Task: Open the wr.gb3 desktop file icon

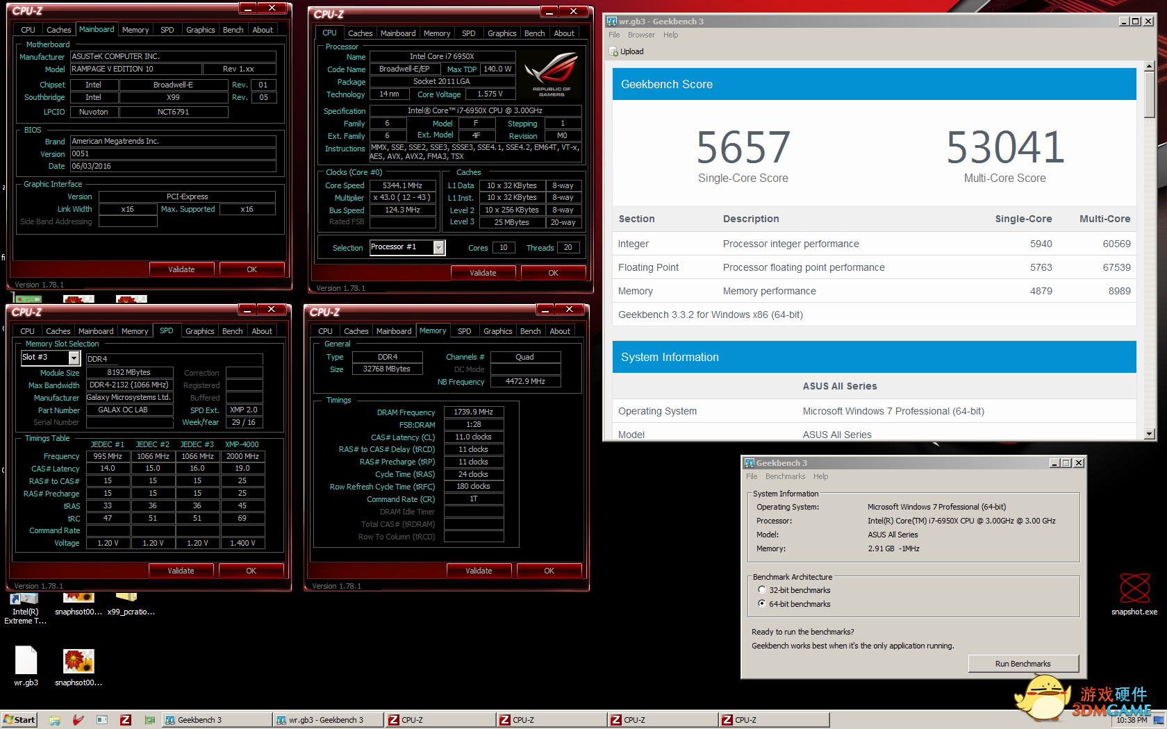Action: pos(26,661)
